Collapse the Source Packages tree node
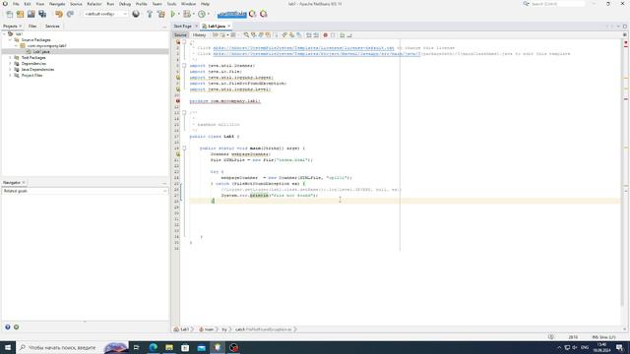The width and height of the screenshot is (630, 354). pos(10,40)
